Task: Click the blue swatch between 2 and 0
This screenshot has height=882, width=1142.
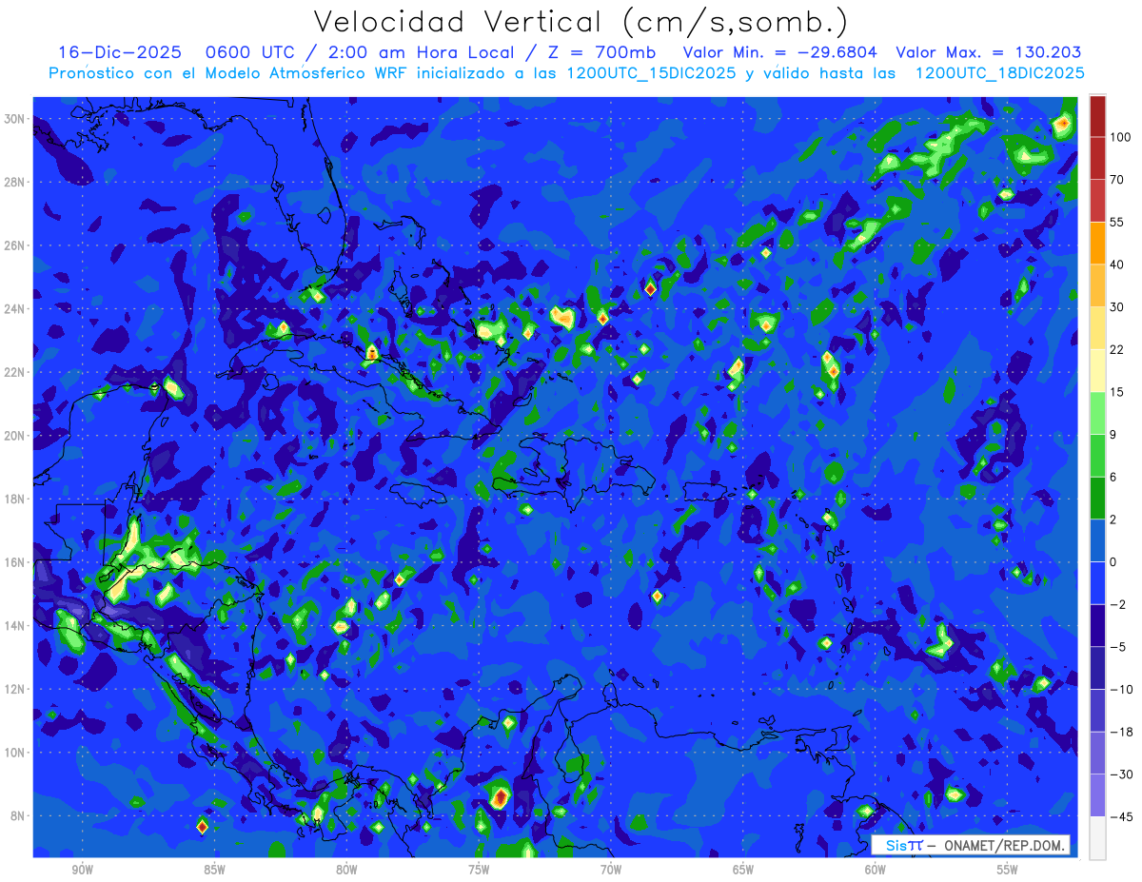Action: tap(1097, 540)
